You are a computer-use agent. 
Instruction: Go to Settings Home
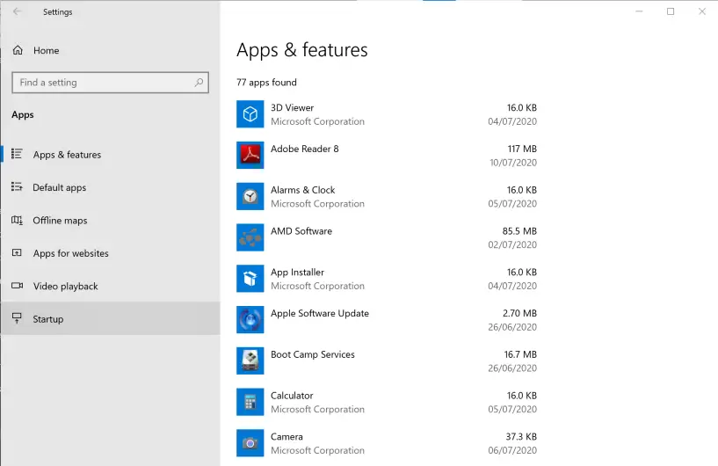click(x=111, y=50)
